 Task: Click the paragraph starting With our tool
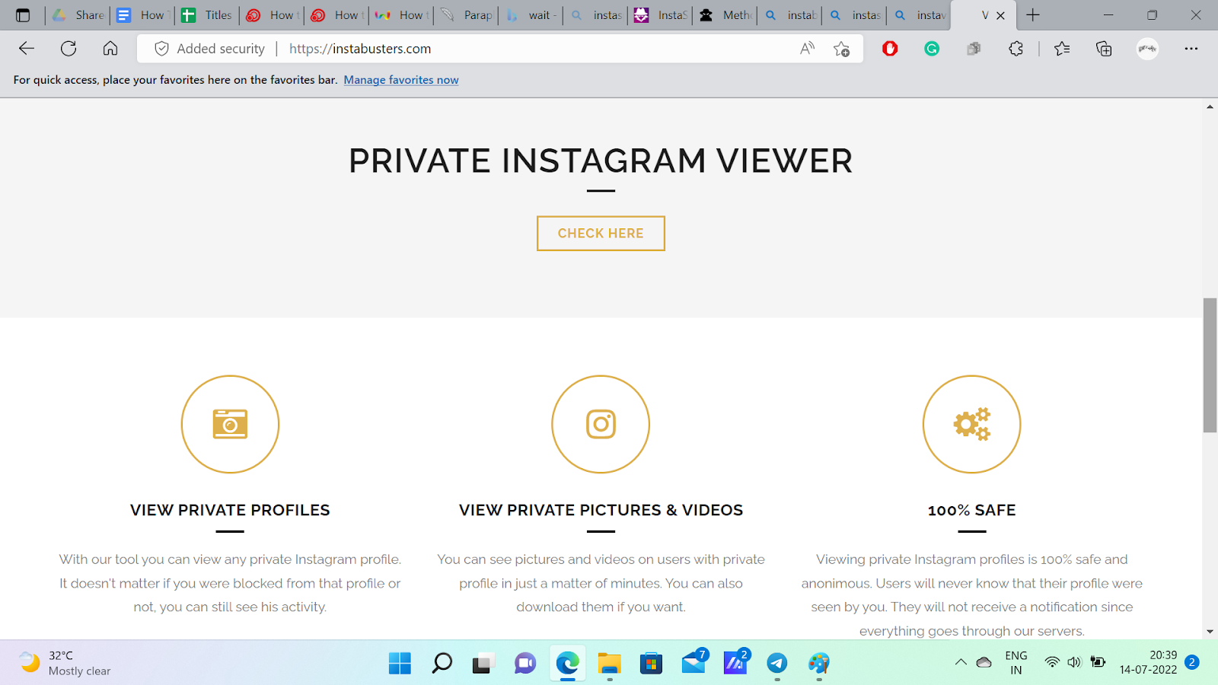230,583
